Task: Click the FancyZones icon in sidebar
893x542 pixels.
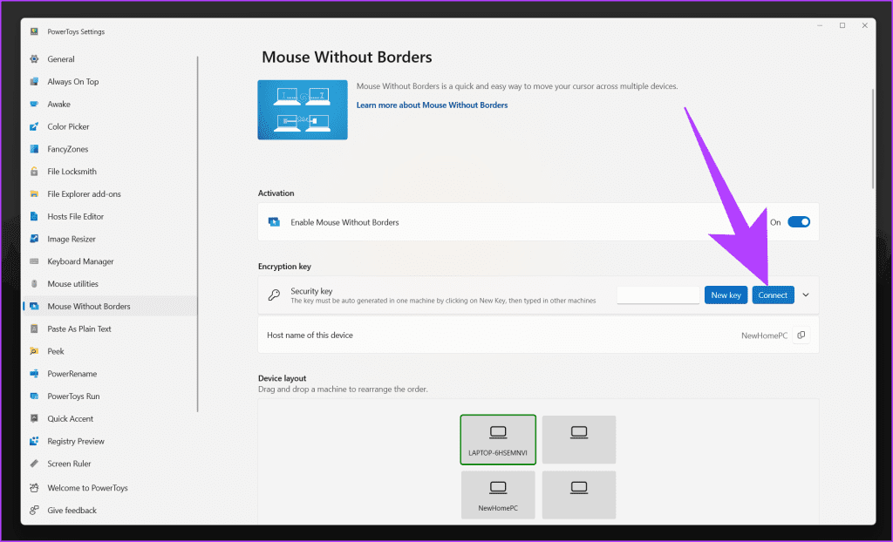Action: click(x=34, y=149)
